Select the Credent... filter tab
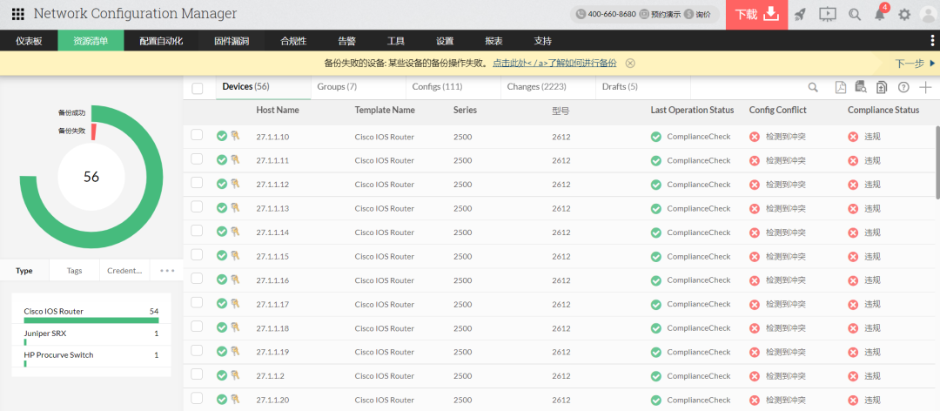Viewport: 940px width, 411px height. pyautogui.click(x=124, y=271)
